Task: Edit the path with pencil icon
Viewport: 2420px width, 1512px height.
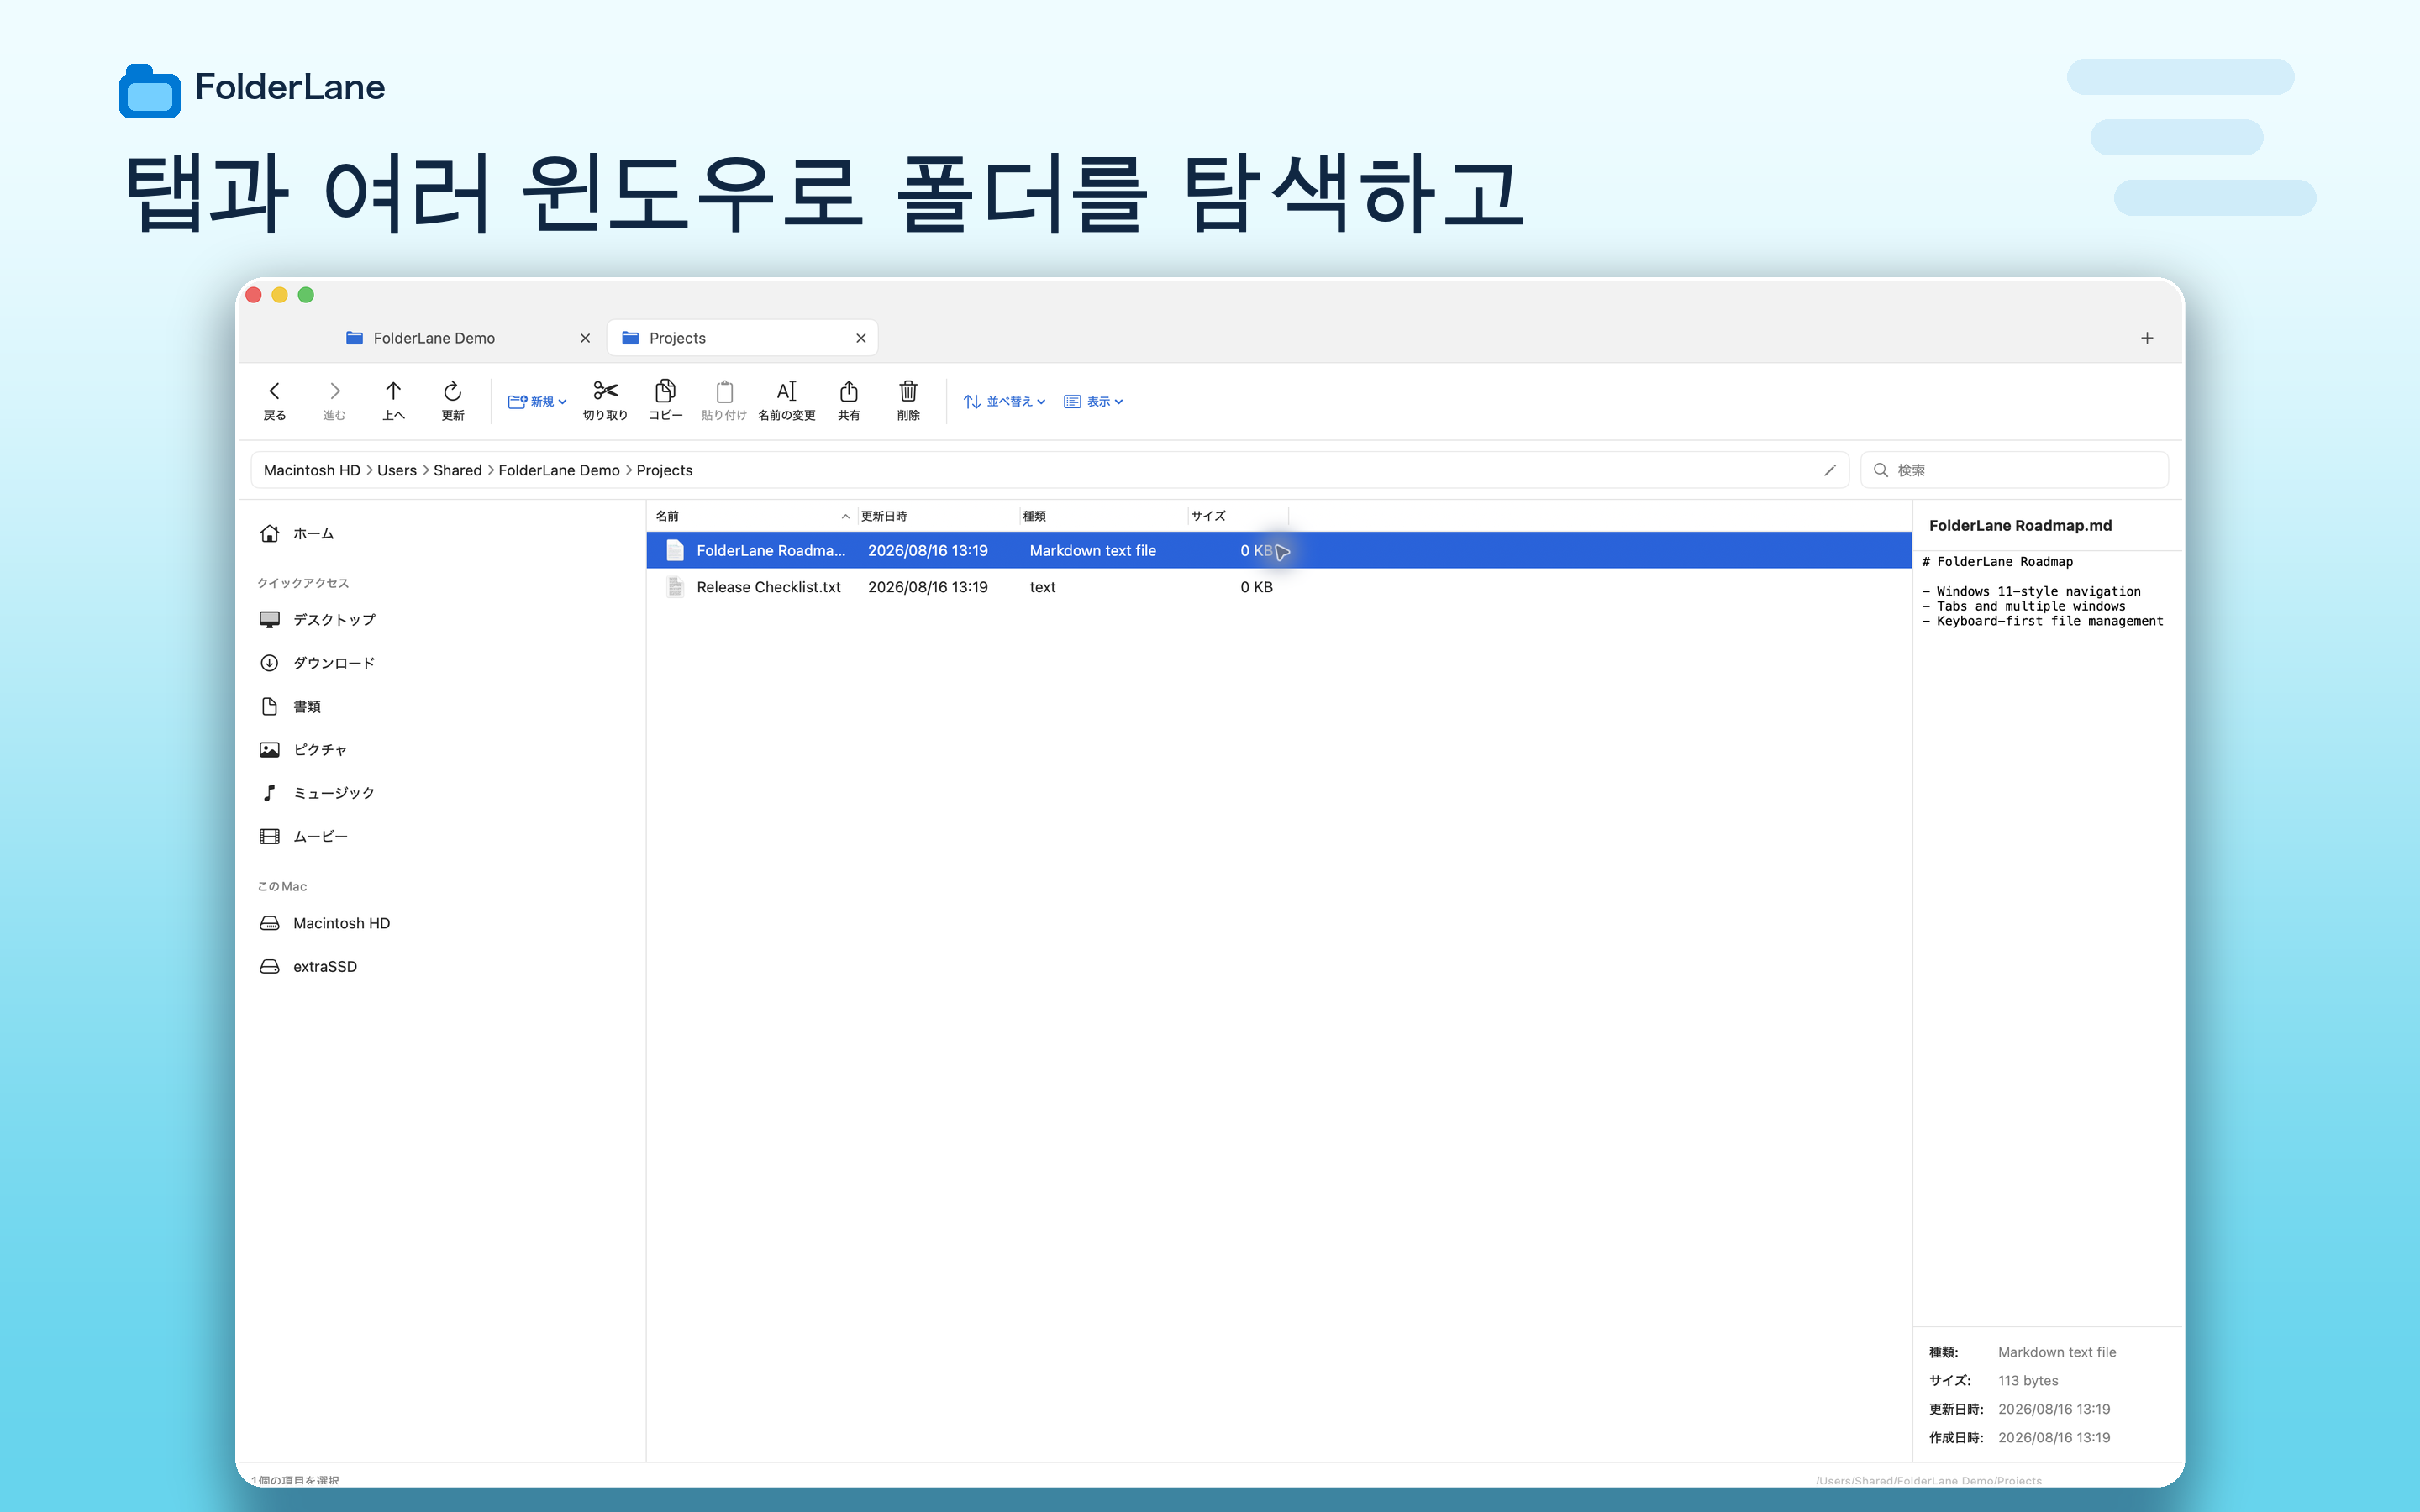Action: tap(1830, 470)
